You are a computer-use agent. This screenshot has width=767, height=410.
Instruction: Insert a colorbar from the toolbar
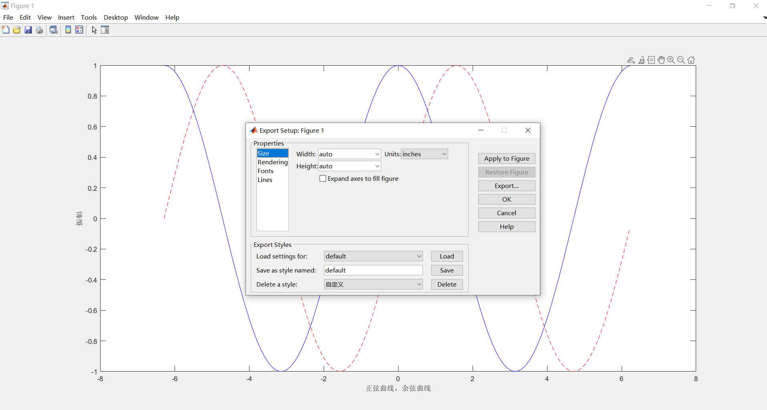click(x=68, y=30)
